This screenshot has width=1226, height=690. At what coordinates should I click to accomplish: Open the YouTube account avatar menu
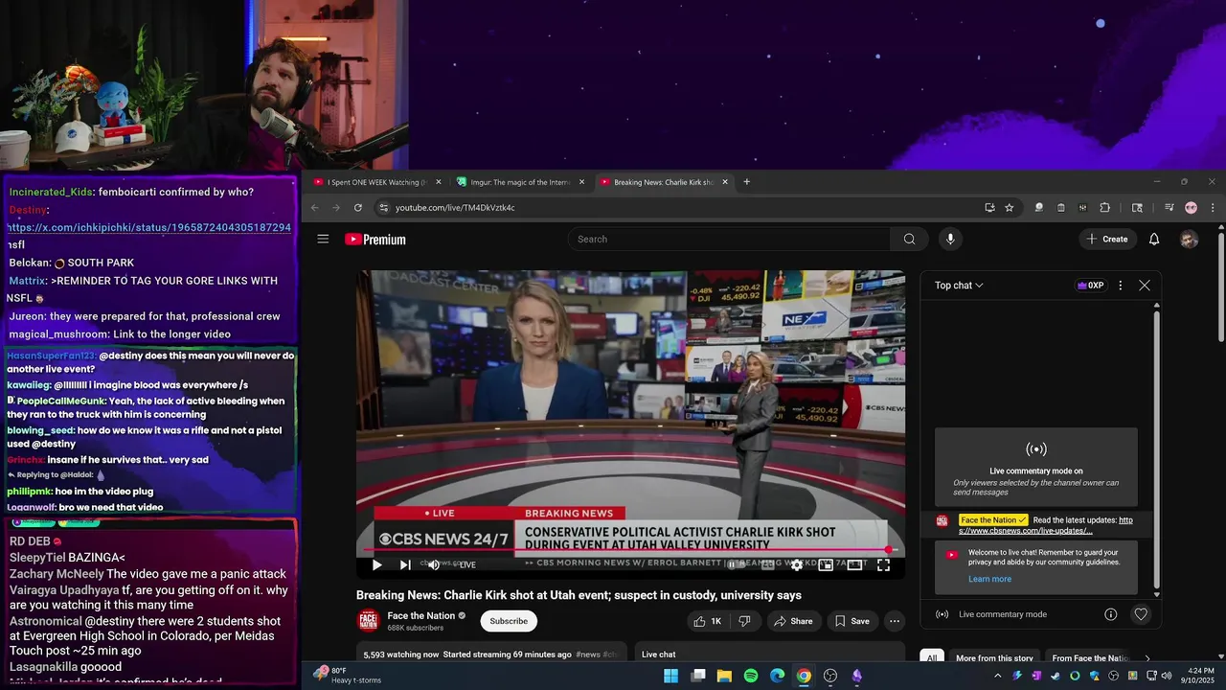click(1189, 239)
